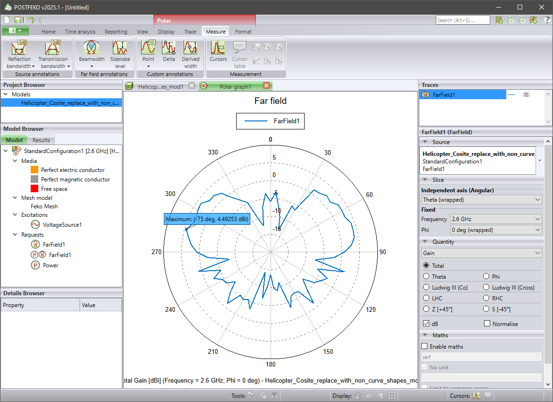Select the Ludwig III (Co) radio button

click(426, 287)
